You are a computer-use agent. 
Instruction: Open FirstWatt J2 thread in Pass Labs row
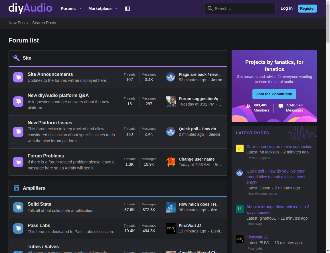coord(190,226)
